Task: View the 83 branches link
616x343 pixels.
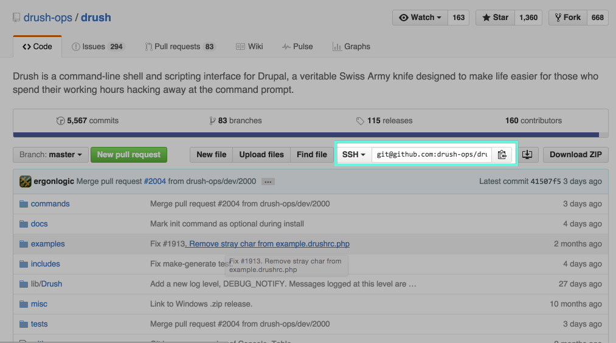Action: 236,121
